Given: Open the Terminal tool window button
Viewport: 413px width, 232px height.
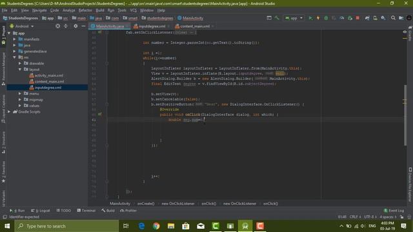Looking at the screenshot, I should coord(86,211).
